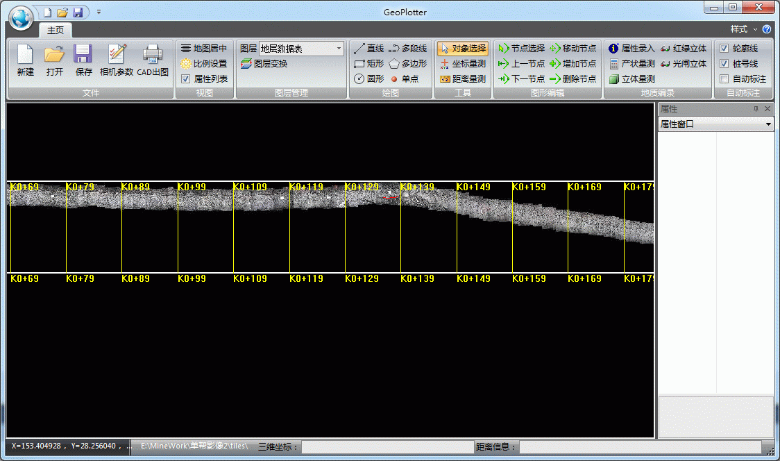Click 立体量测 stereo measurement
Image resolution: width=780 pixels, height=461 pixels.
pos(631,78)
